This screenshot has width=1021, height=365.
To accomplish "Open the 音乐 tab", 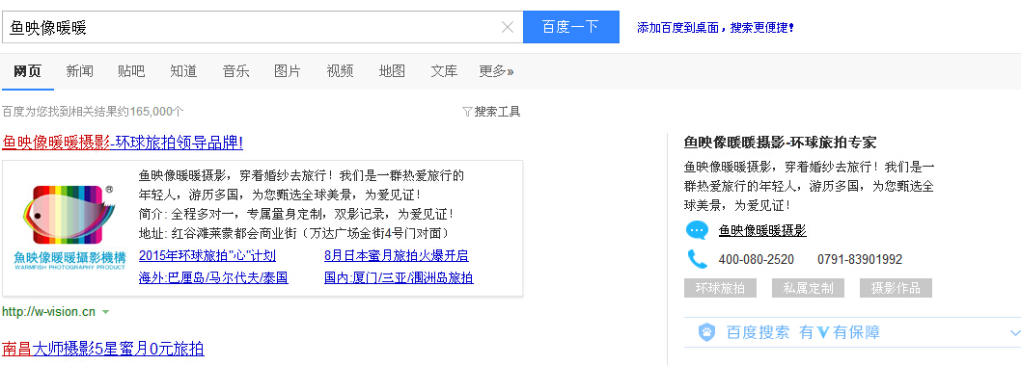I will (x=235, y=71).
